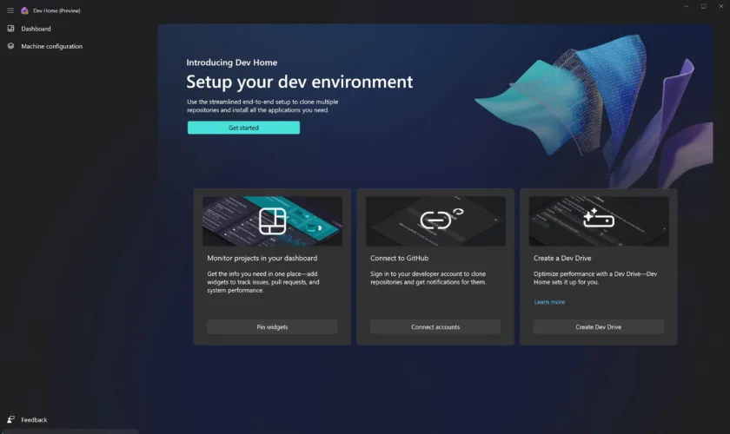Click the Connect accounts button

(435, 327)
